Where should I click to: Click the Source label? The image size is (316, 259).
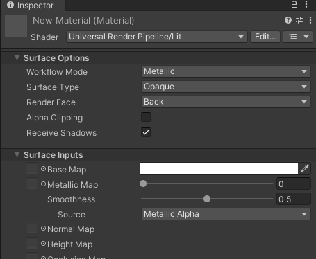pos(72,215)
